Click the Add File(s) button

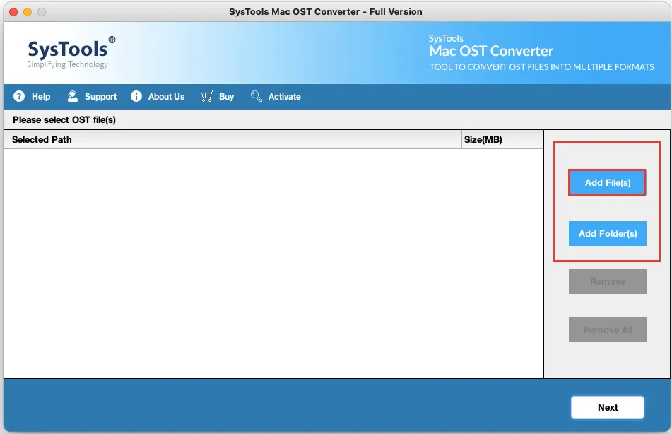607,182
